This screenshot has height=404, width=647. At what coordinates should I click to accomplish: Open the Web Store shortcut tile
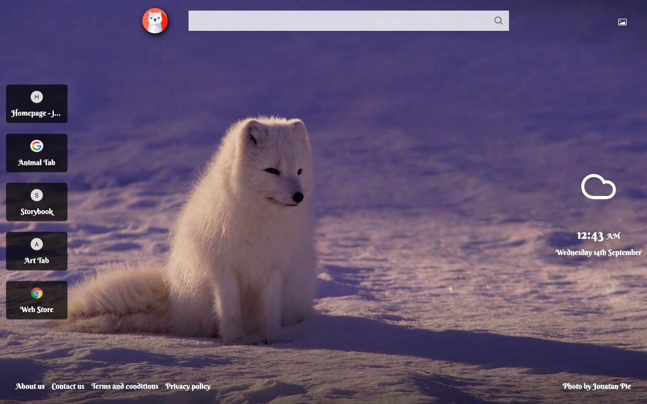pyautogui.click(x=36, y=300)
